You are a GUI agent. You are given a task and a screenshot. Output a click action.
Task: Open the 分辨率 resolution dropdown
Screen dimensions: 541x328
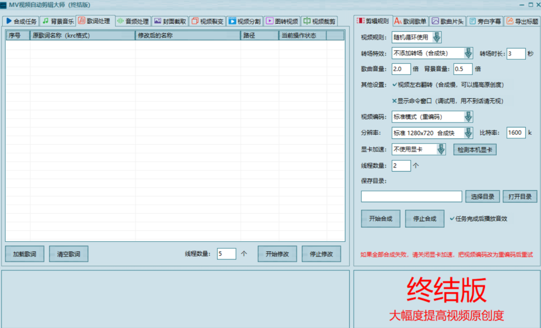click(468, 133)
